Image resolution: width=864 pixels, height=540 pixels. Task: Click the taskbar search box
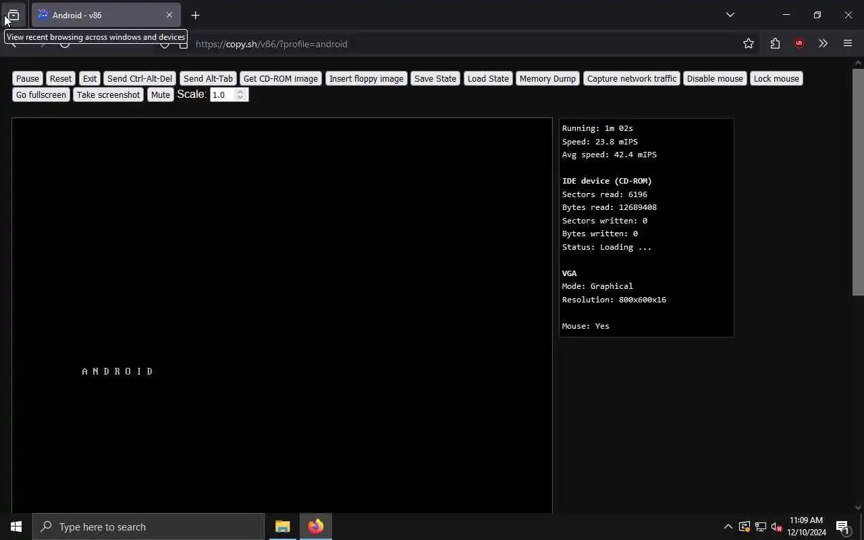[x=148, y=526]
